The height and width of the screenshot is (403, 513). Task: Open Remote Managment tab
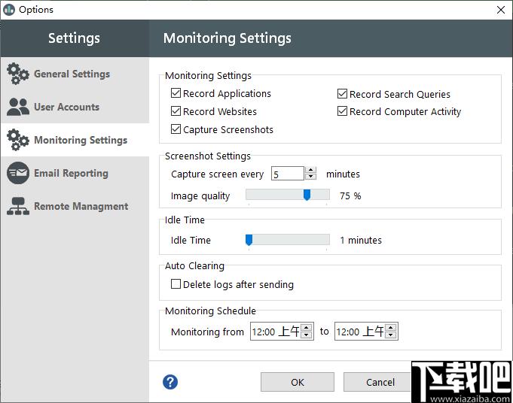coord(75,206)
